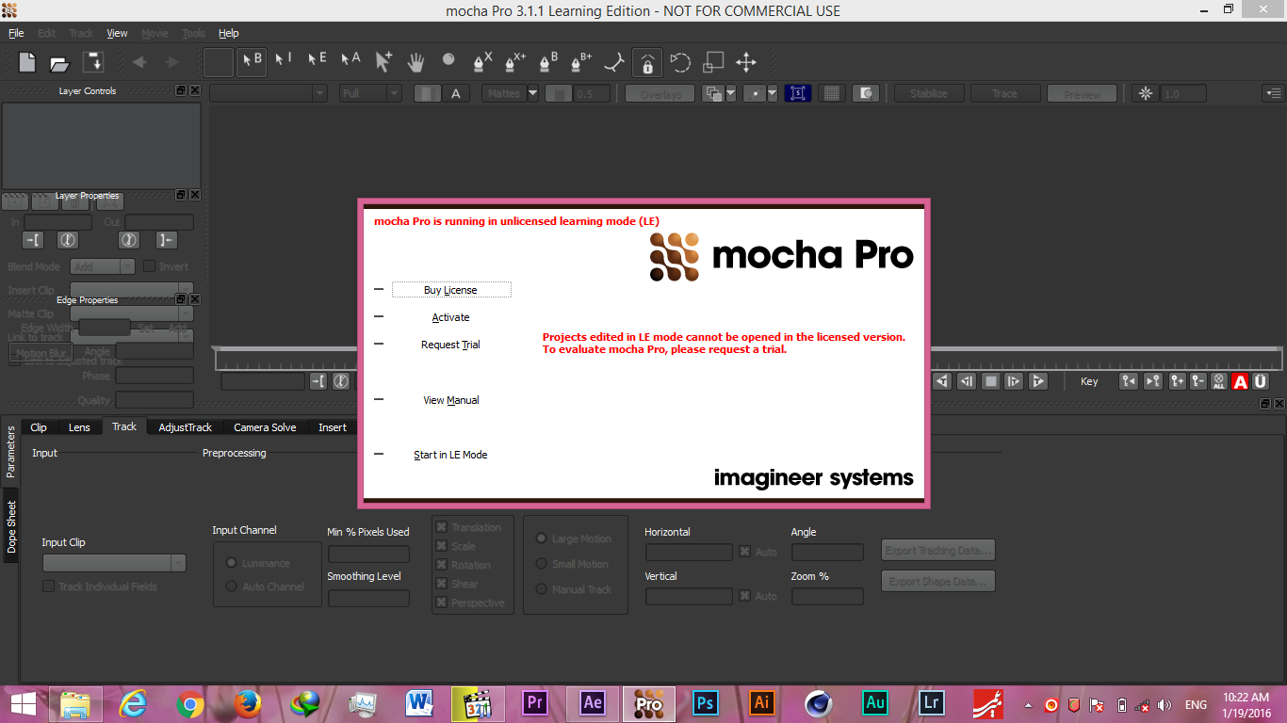
Task: Select the Rotate tool
Action: pos(680,62)
